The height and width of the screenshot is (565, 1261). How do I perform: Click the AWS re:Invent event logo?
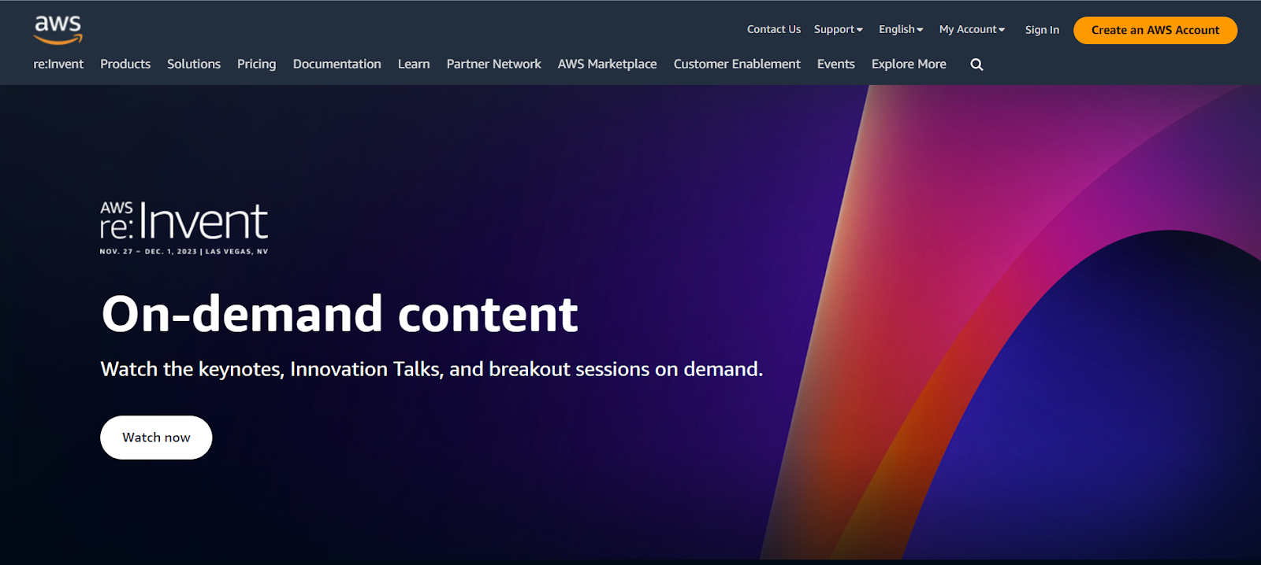coord(184,228)
